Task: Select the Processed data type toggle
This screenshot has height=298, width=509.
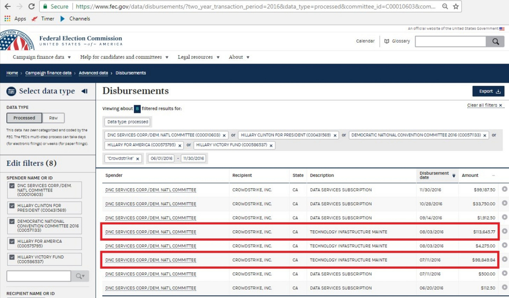Action: 24,118
